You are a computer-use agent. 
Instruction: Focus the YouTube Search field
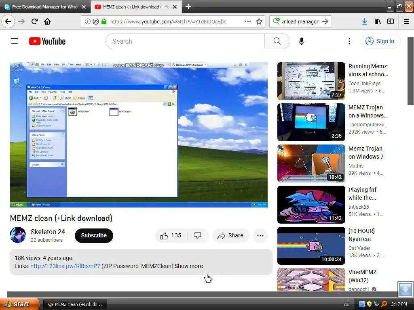point(185,41)
